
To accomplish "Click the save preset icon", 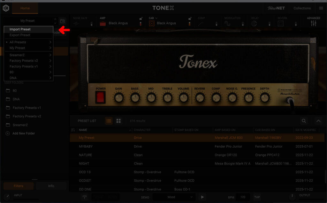I will tap(63, 21).
